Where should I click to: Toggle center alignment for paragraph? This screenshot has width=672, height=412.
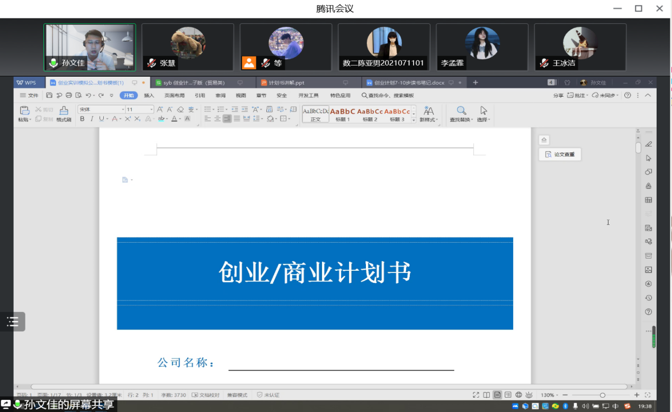click(x=217, y=119)
